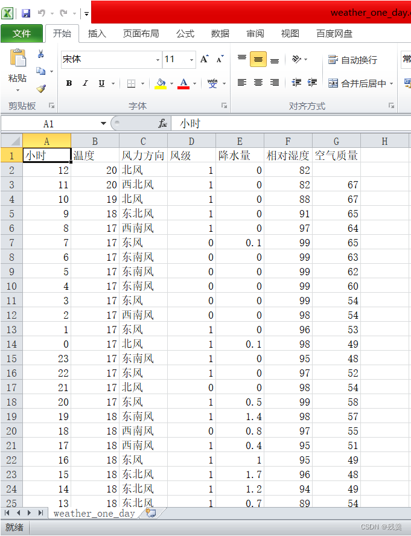411x536 pixels.
Task: Increase indent
Action: (x=312, y=83)
